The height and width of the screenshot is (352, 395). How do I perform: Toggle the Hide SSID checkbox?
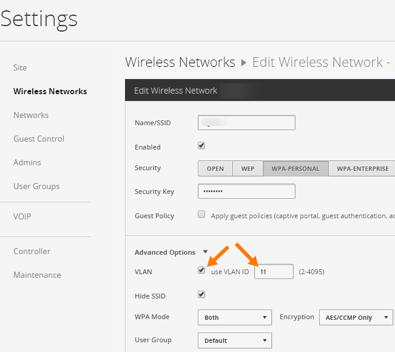pos(201,294)
